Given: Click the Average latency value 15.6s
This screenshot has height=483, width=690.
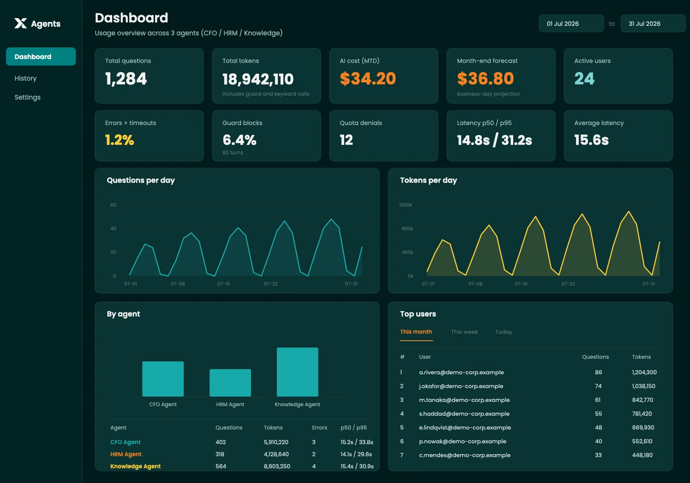Looking at the screenshot, I should [x=592, y=140].
